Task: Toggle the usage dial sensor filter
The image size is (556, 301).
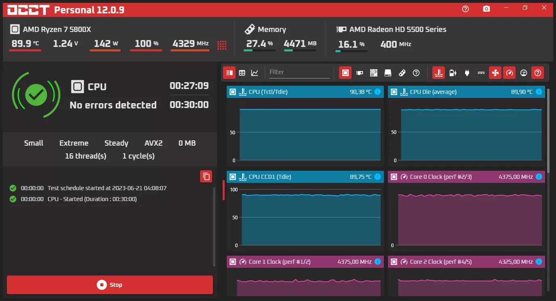Action: [x=524, y=73]
